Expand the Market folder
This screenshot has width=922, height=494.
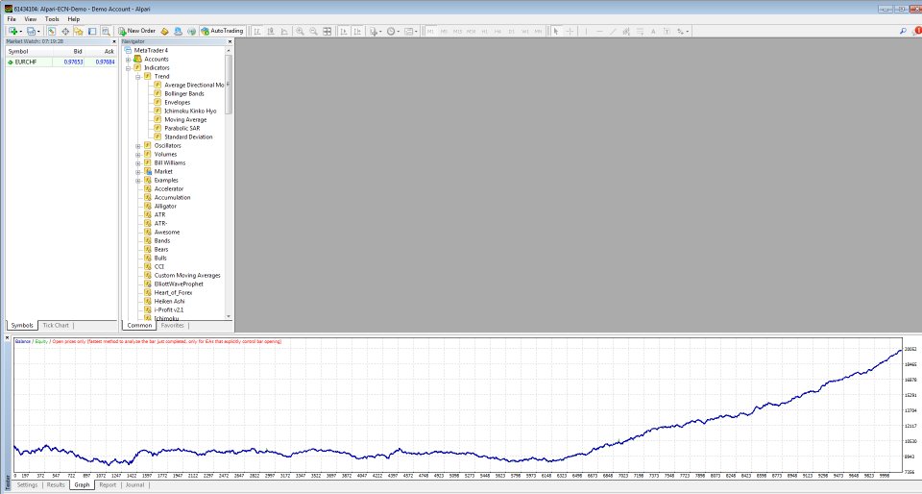coord(138,172)
